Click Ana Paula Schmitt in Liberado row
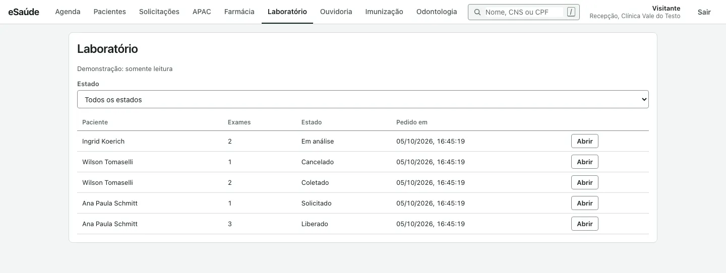This screenshot has width=726, height=273. 110,224
